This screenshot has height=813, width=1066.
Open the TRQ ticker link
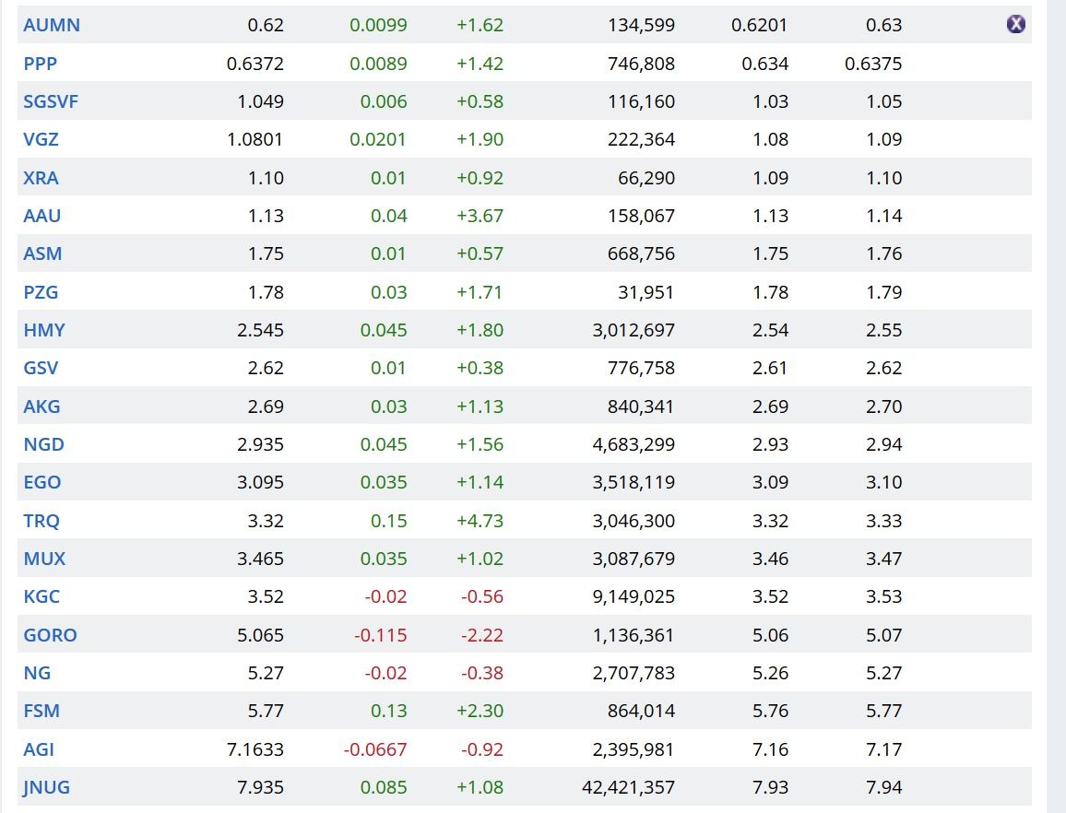click(41, 521)
